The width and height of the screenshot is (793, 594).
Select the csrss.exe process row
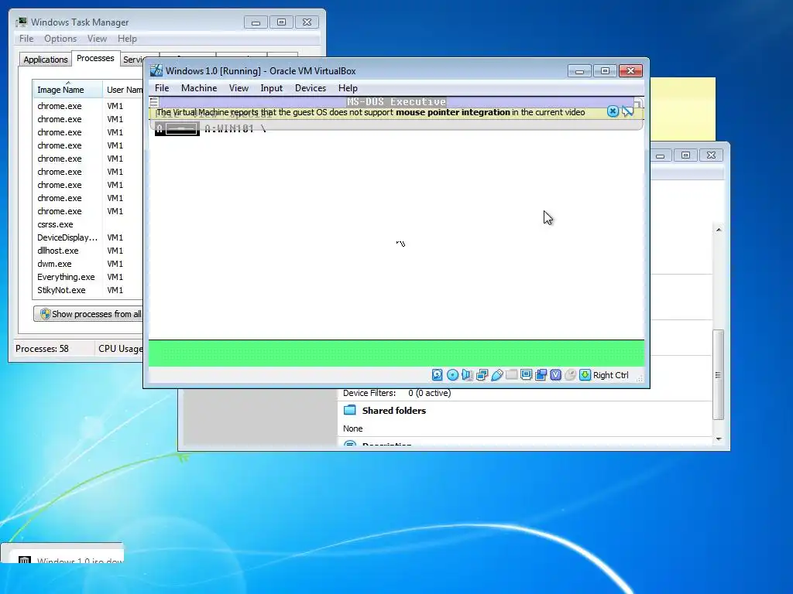pos(88,224)
